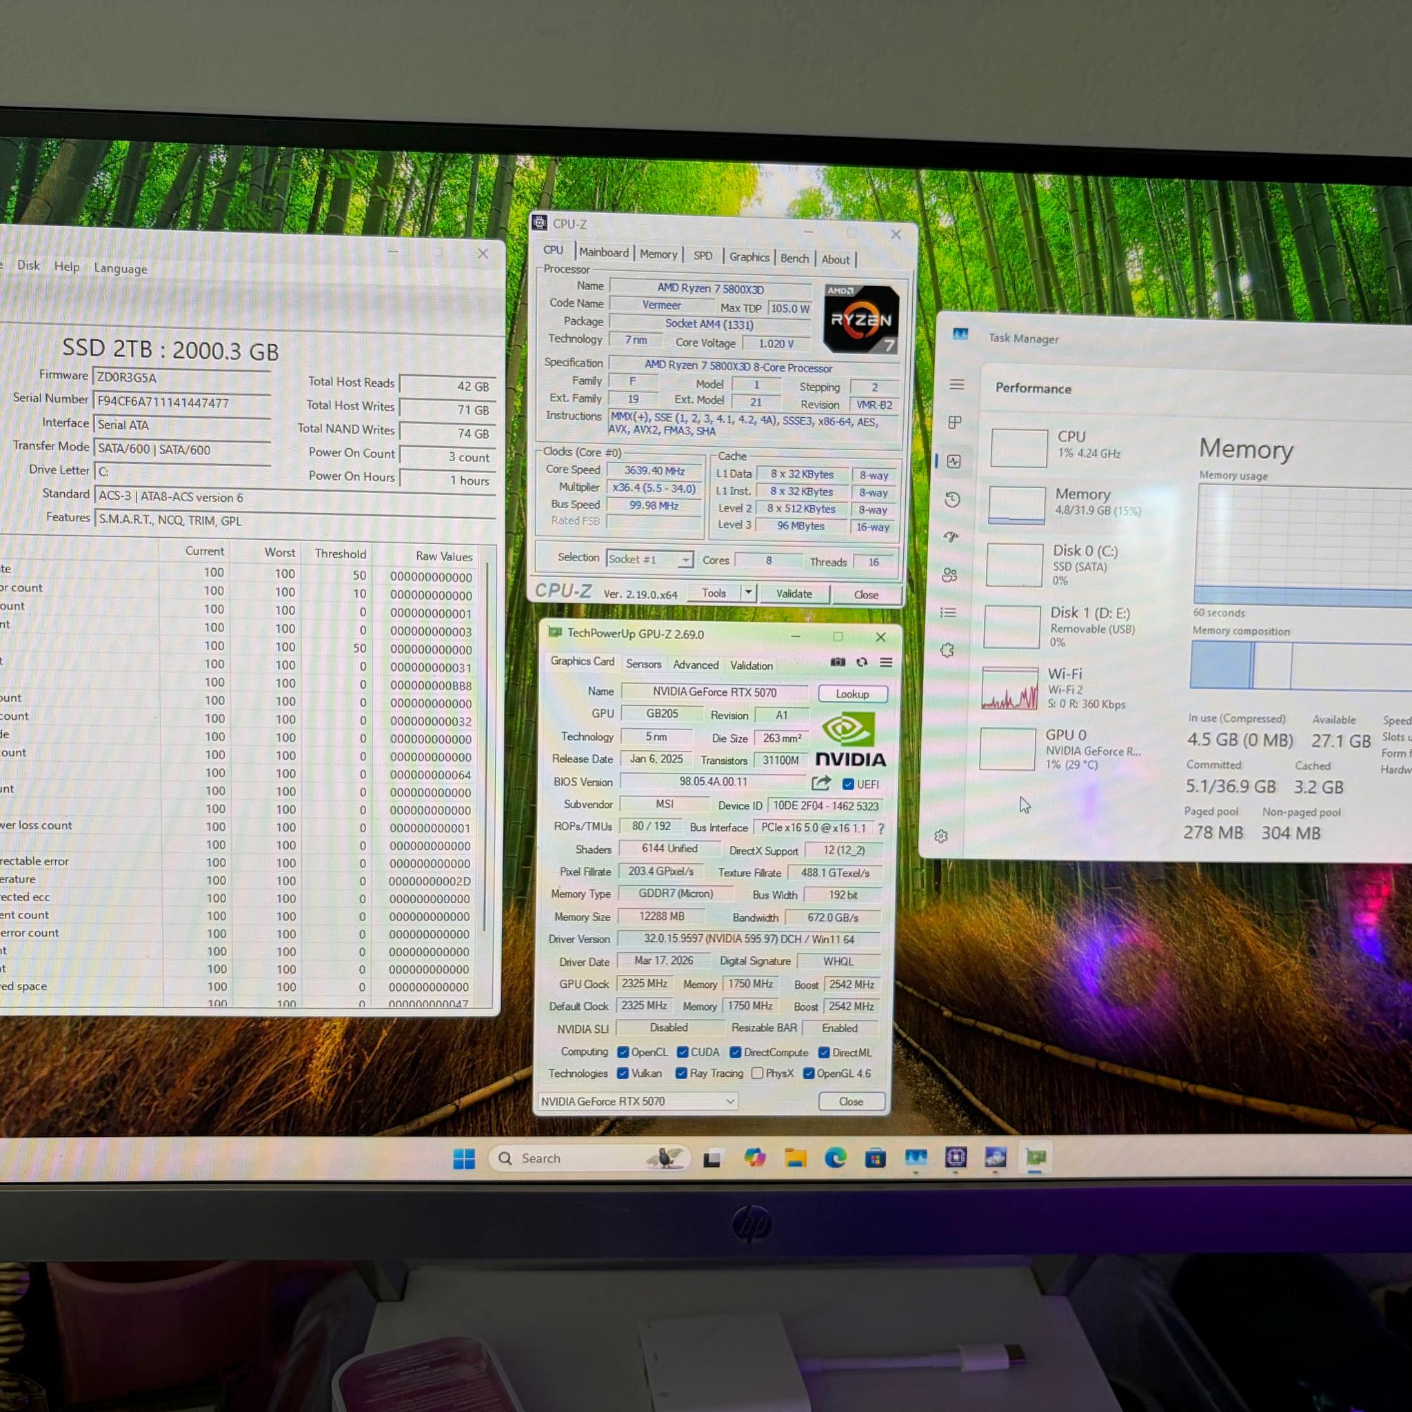The height and width of the screenshot is (1412, 1412).
Task: Select the CPU thumbnail graph in Task Manager
Action: (x=1020, y=448)
